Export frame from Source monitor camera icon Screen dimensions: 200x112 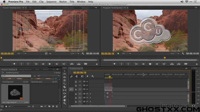85,64
